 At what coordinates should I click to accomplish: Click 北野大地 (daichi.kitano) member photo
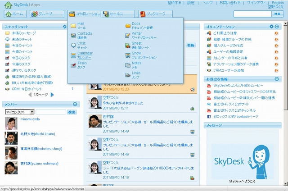click(11, 138)
